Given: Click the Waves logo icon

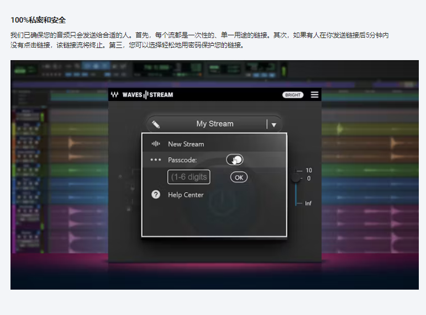Looking at the screenshot, I should (115, 95).
